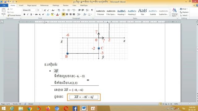Open Line and Paragraph Spacing menu

(79, 14)
